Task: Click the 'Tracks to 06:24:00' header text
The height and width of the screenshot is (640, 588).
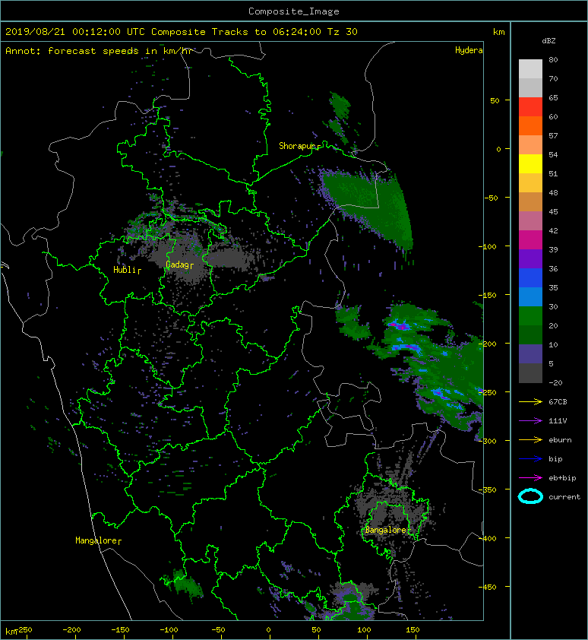Action: tap(266, 32)
